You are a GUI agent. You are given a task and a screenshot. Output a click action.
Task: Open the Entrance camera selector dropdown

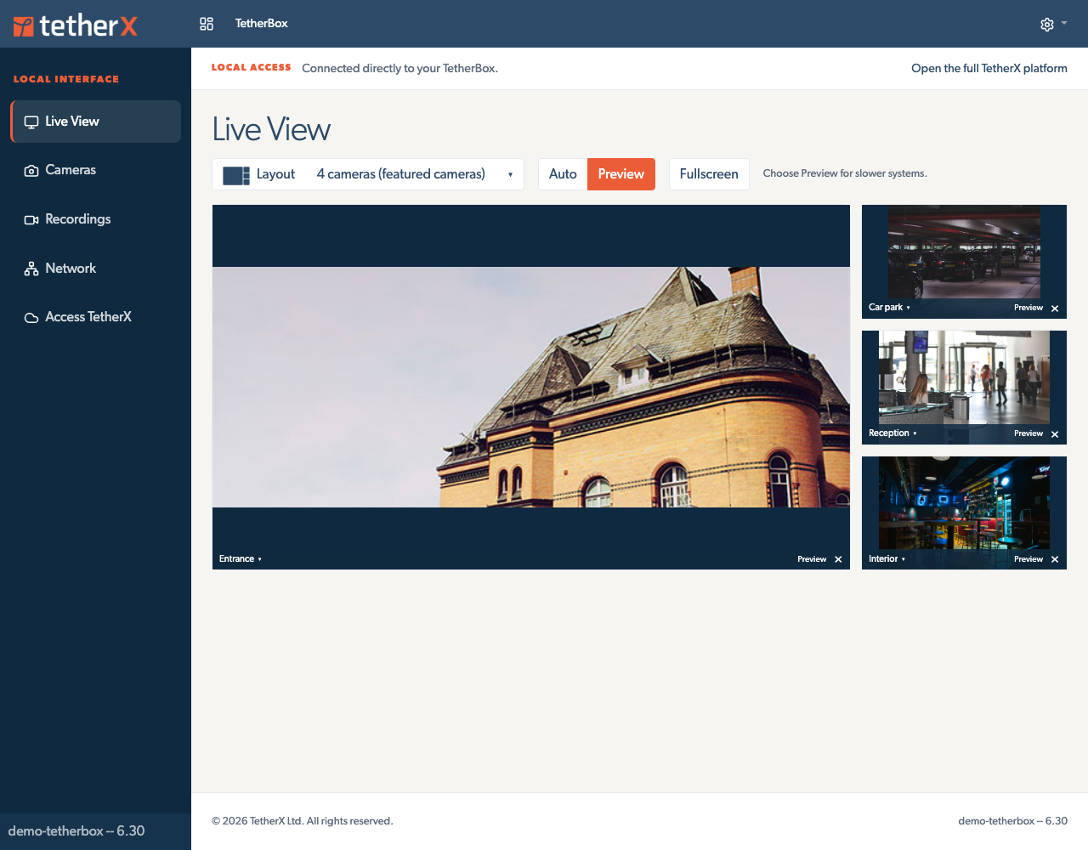241,559
